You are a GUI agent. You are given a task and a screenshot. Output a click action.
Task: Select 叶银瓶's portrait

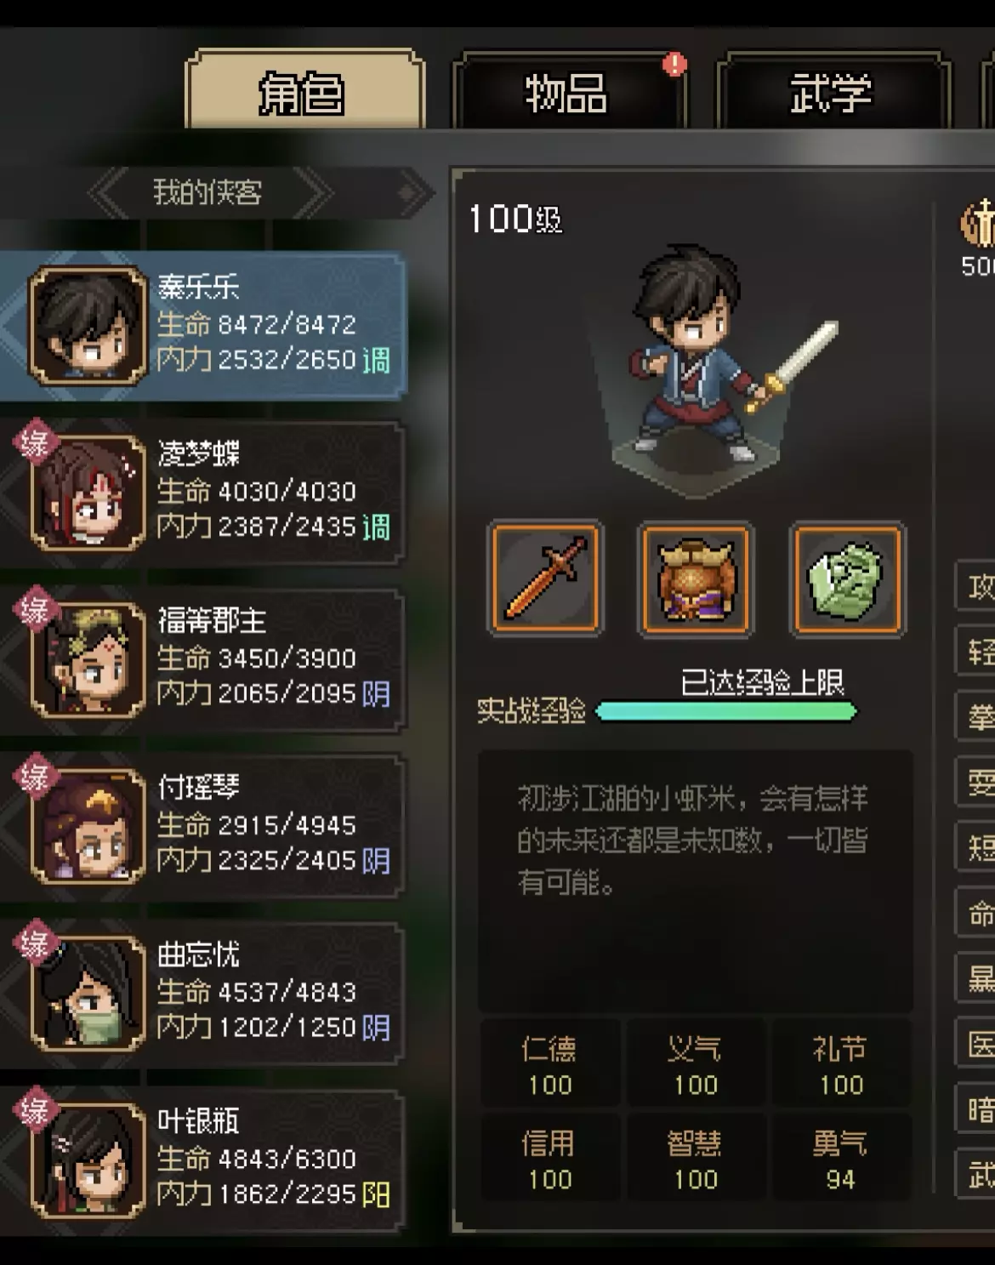coord(88,1160)
